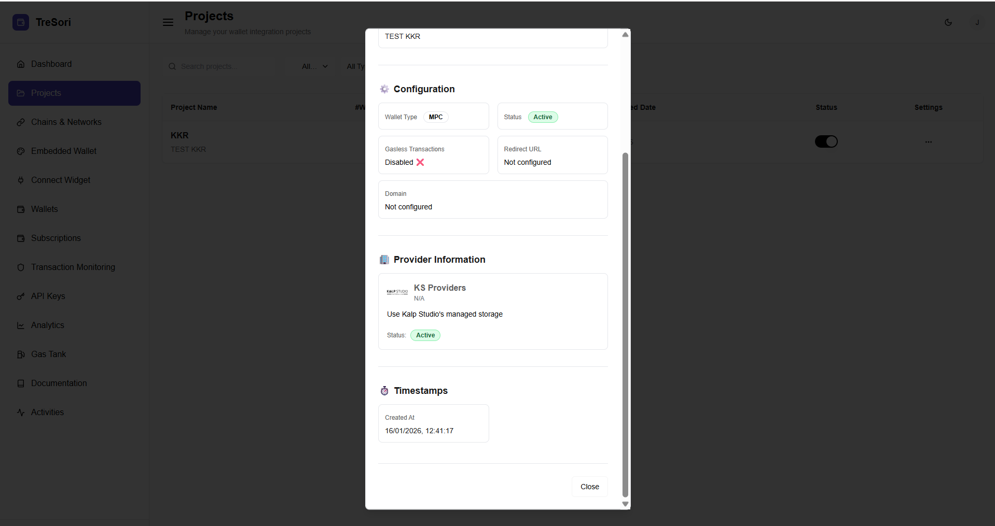Click the API Keys key icon

21,296
